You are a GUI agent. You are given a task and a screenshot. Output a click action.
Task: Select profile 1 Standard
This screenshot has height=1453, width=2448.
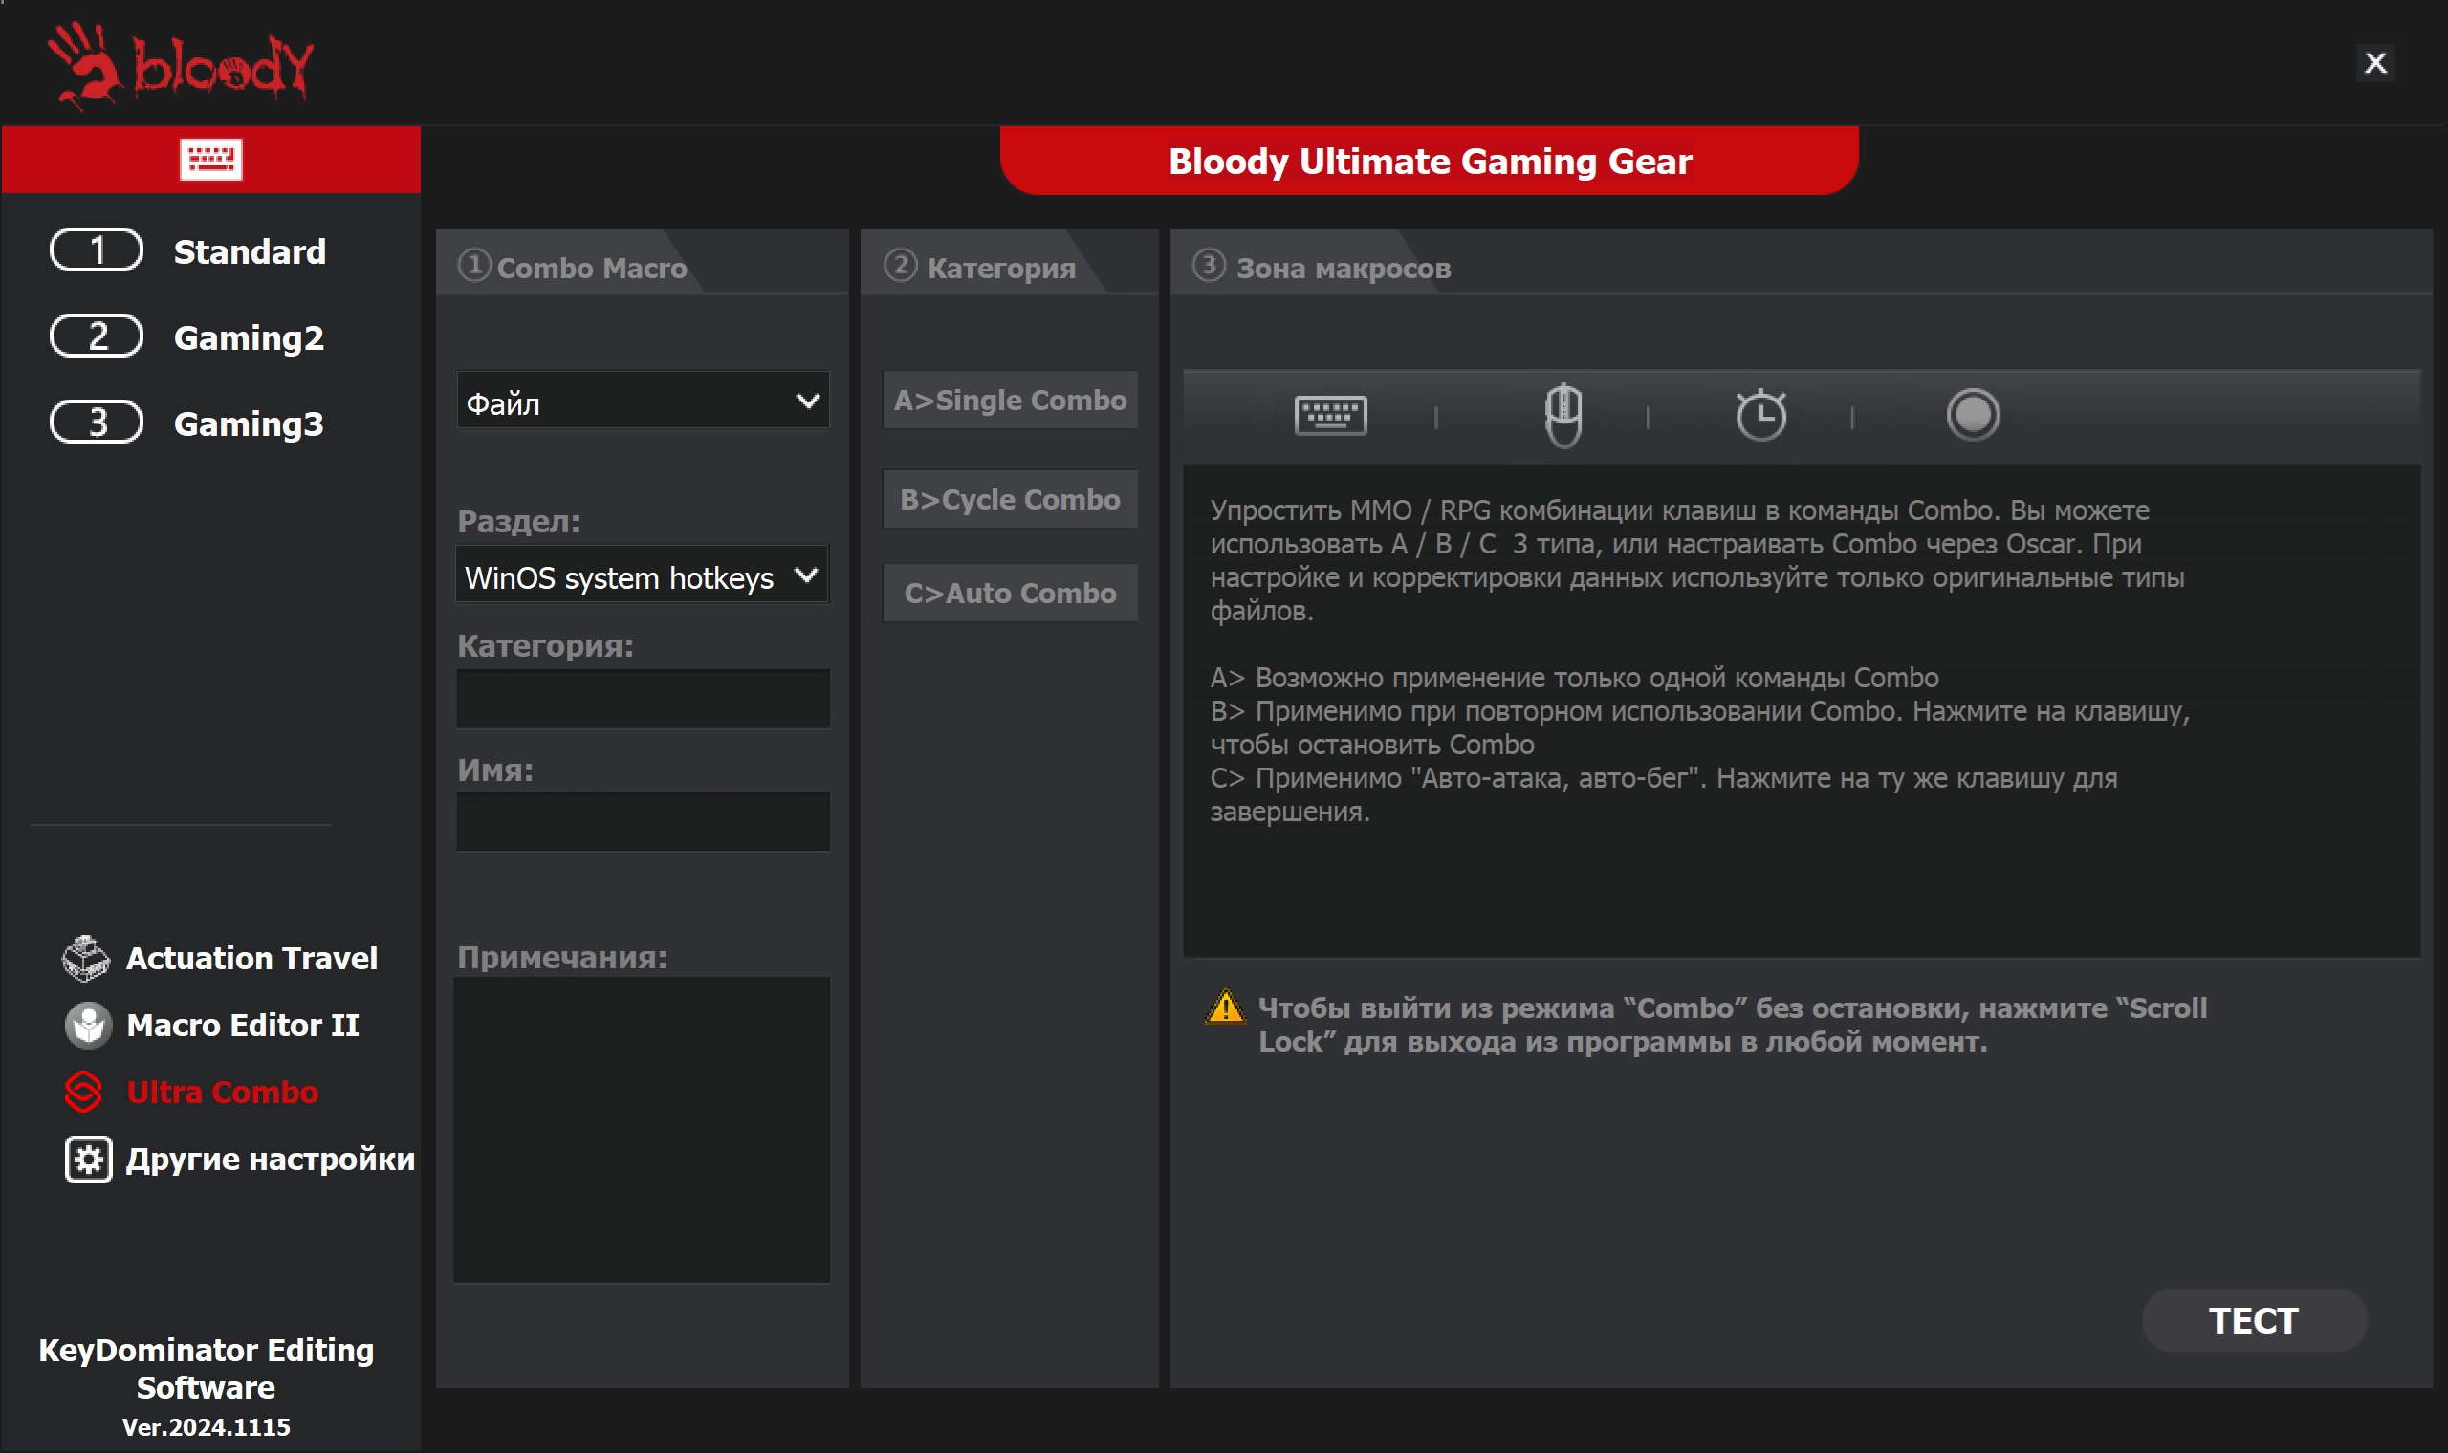(97, 250)
